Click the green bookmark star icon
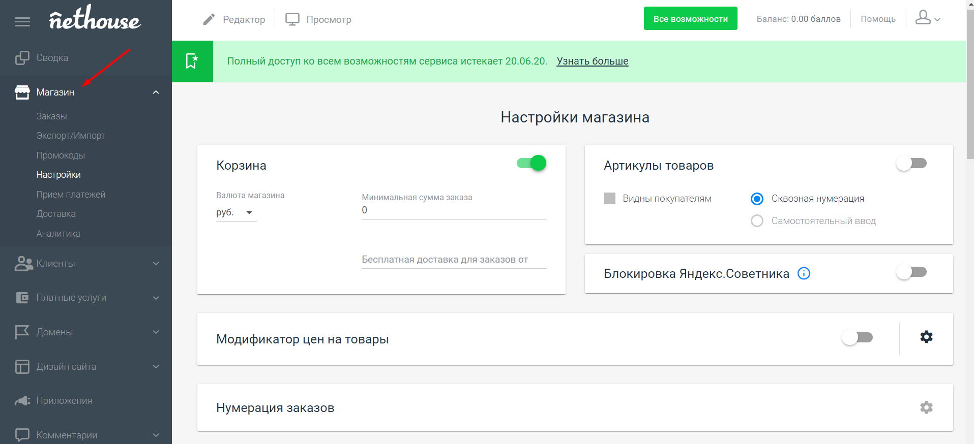 [x=192, y=61]
